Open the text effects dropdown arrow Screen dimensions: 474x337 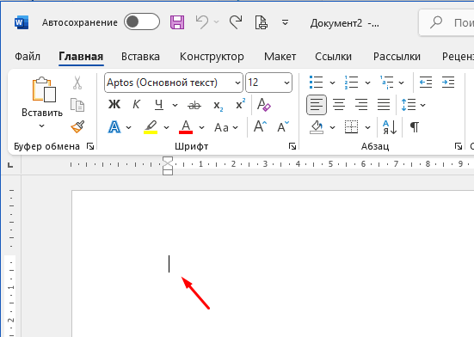tap(128, 128)
